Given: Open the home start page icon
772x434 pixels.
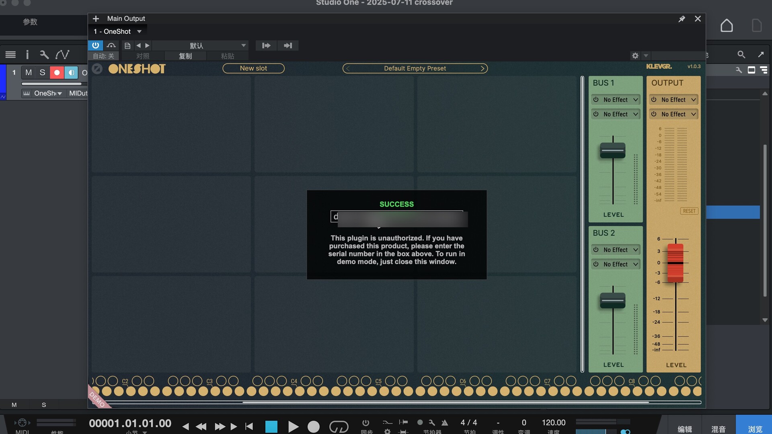Looking at the screenshot, I should (x=727, y=26).
